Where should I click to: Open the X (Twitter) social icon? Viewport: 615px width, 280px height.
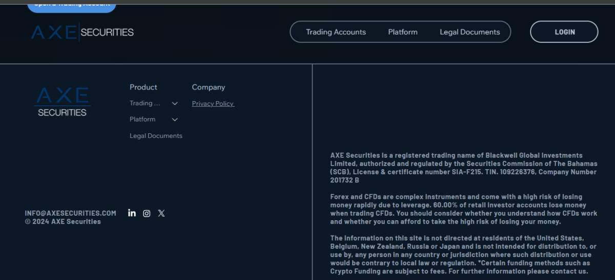(161, 214)
